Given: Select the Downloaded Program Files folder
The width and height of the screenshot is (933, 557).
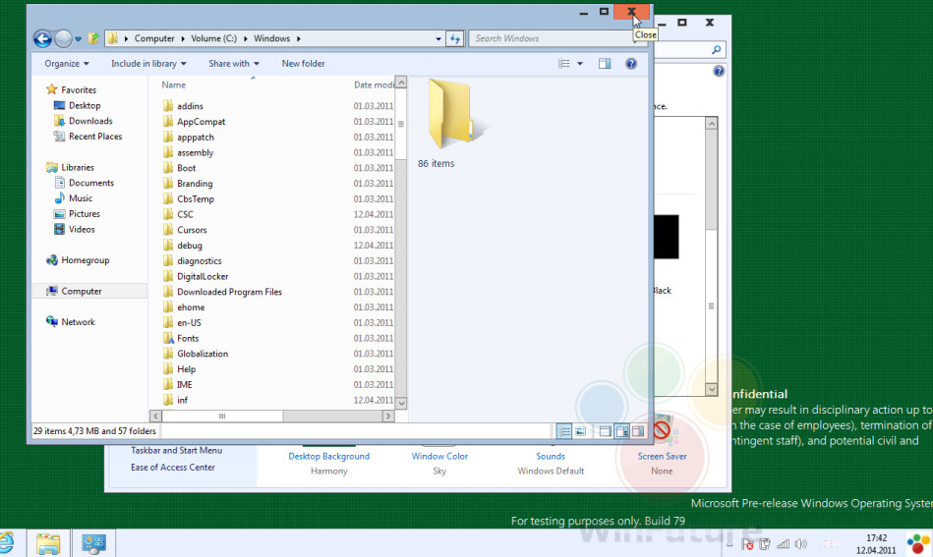Looking at the screenshot, I should (x=222, y=292).
